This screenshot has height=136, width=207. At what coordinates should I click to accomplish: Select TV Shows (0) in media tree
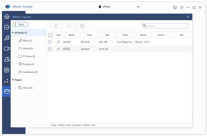(x=27, y=56)
